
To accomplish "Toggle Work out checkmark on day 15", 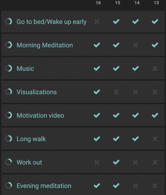I will 116,162.
